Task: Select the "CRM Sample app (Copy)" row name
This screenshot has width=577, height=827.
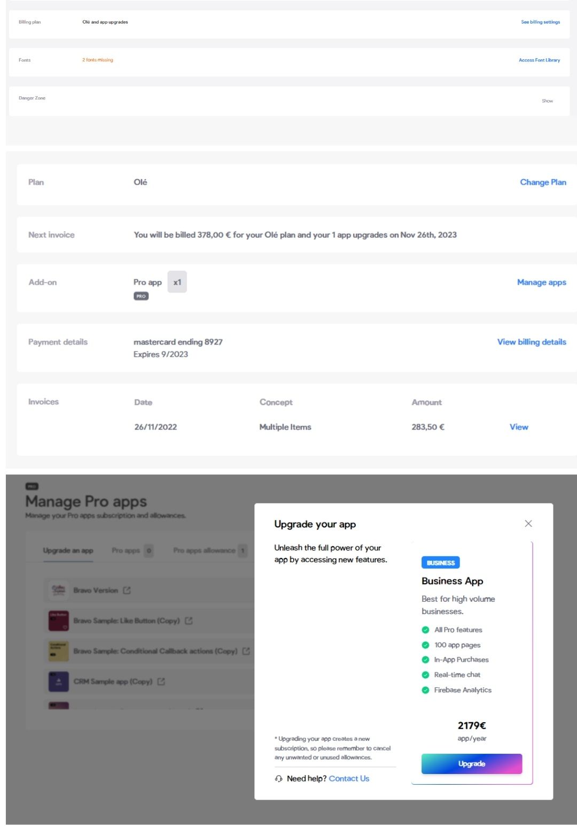Action: [x=113, y=681]
